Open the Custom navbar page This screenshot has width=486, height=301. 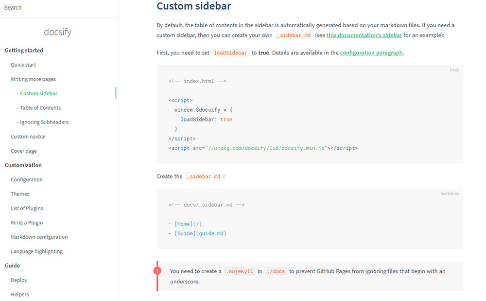(x=28, y=137)
